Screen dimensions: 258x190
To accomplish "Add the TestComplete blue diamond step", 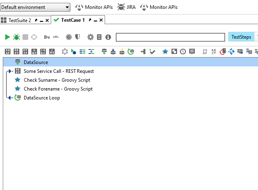I will (231, 52).
